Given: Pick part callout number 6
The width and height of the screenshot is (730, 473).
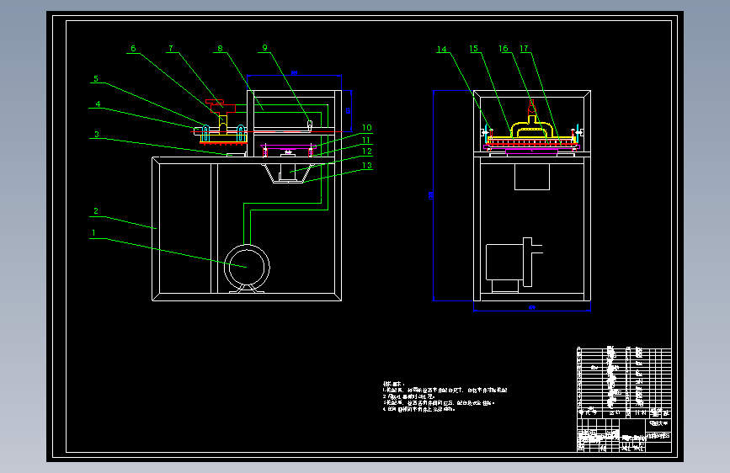Looking at the screenshot, I should [x=133, y=49].
